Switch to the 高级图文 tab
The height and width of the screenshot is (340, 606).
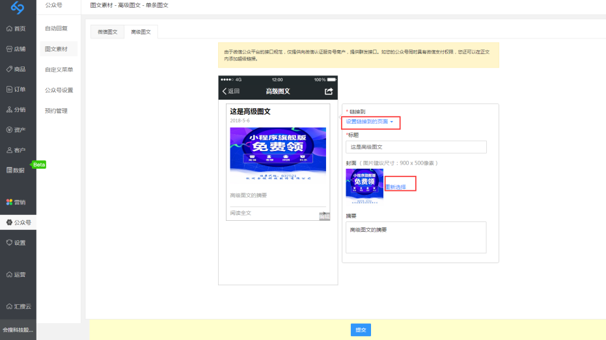pyautogui.click(x=141, y=32)
